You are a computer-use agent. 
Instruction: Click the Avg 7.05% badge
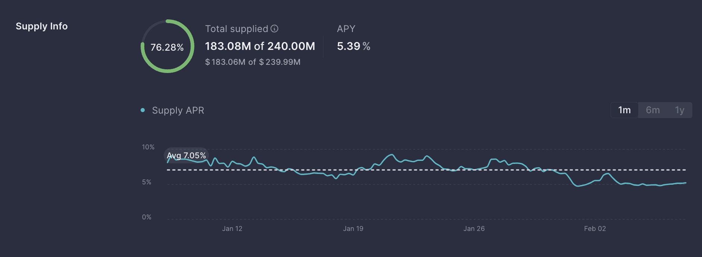point(186,155)
